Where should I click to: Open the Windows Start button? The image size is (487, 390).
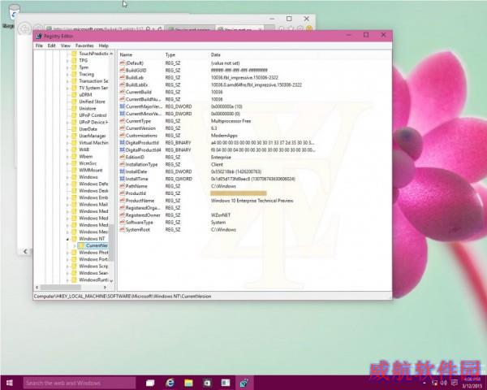pyautogui.click(x=10, y=383)
